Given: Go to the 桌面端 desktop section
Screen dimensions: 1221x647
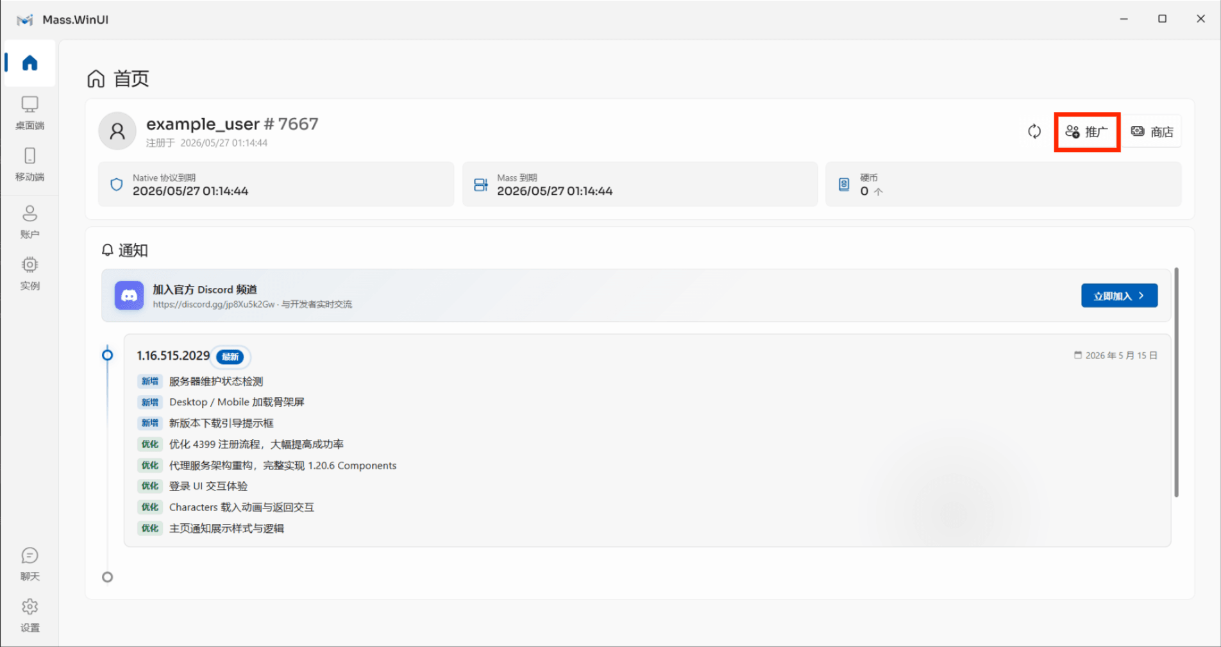Looking at the screenshot, I should (29, 113).
